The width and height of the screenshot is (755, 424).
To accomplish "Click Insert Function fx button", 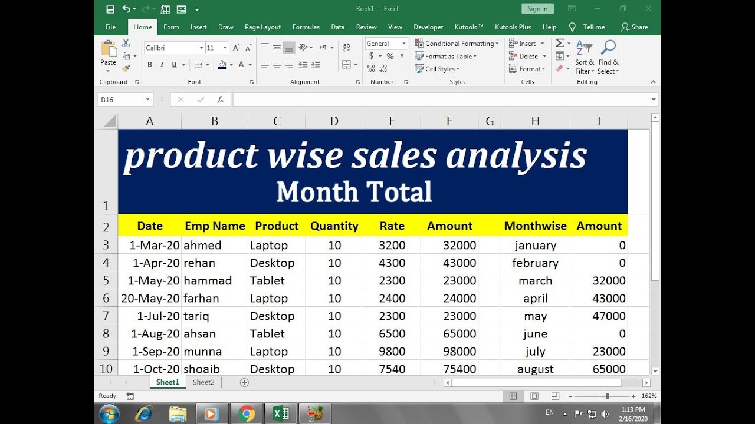I will (x=221, y=100).
